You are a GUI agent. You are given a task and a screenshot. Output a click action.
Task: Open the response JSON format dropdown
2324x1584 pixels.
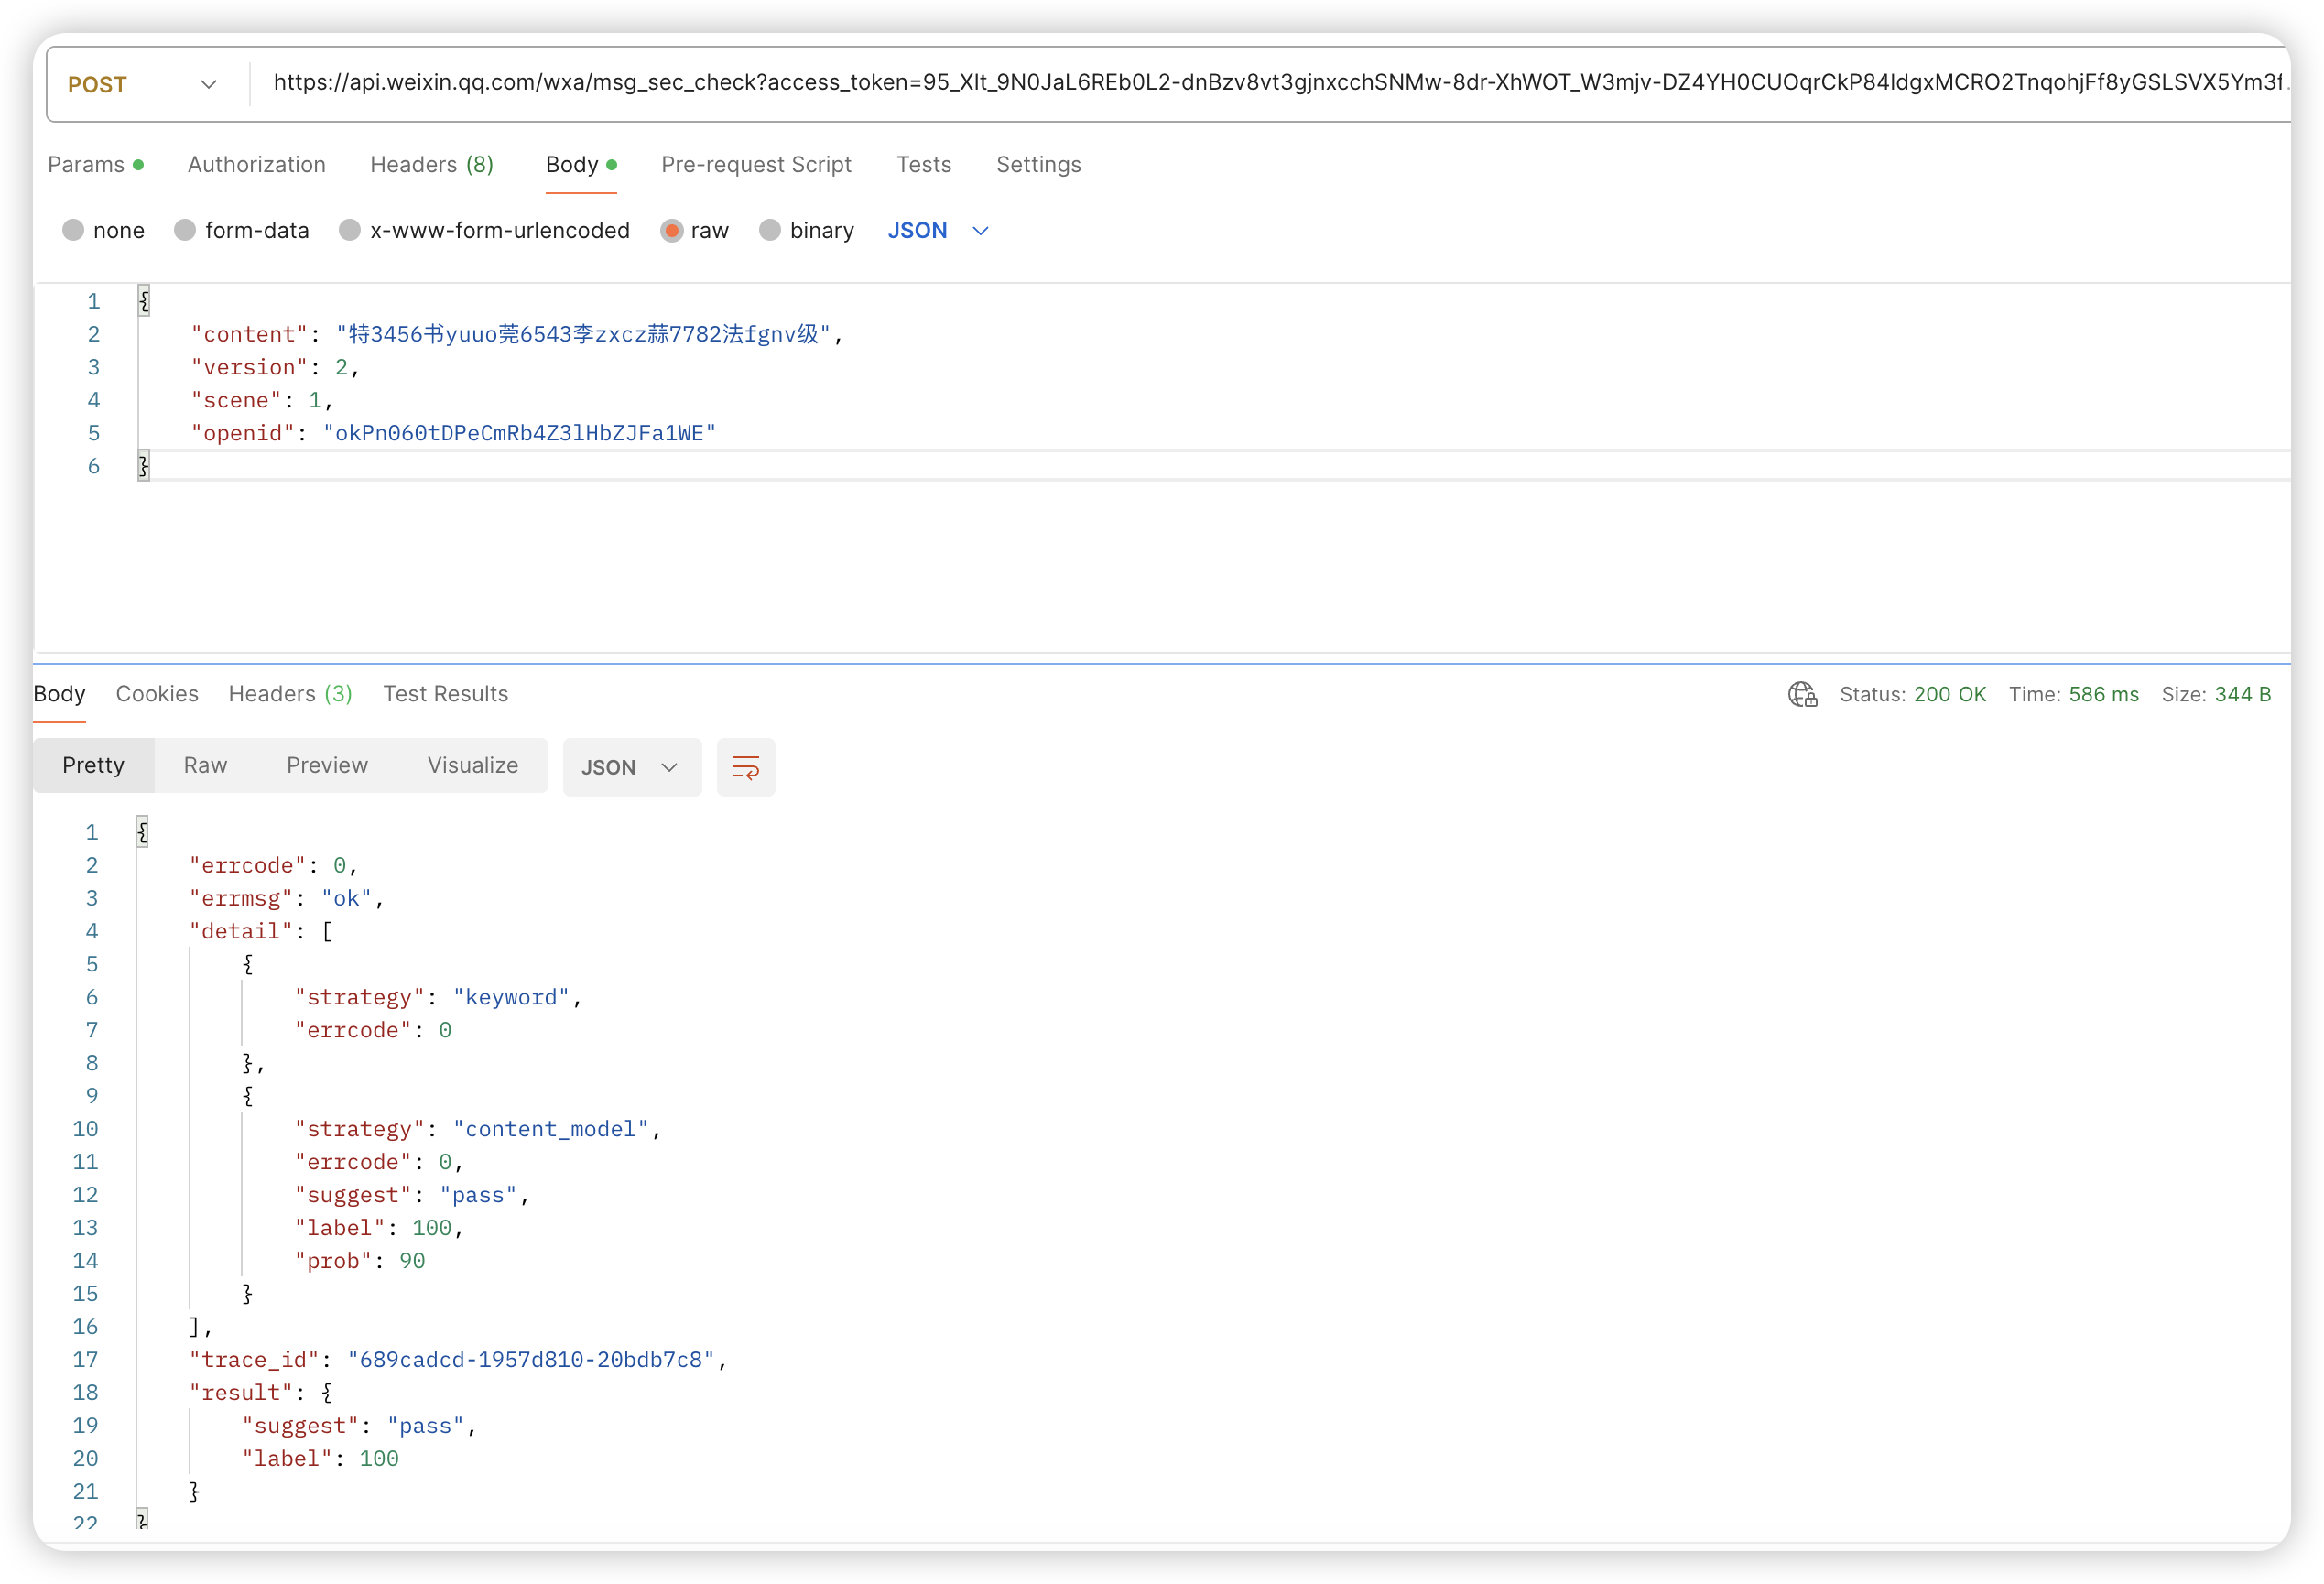click(631, 767)
